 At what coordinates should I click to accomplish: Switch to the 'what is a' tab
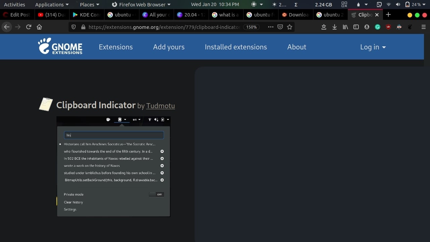tap(226, 15)
